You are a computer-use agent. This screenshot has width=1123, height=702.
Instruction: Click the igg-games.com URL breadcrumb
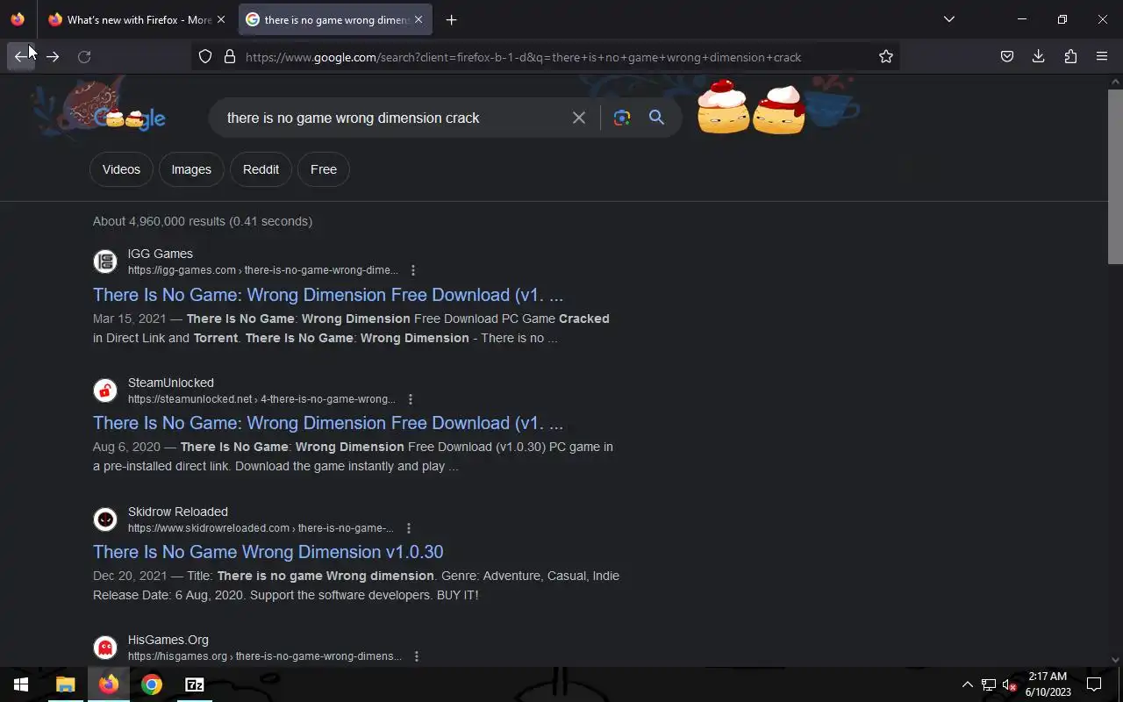click(x=263, y=270)
